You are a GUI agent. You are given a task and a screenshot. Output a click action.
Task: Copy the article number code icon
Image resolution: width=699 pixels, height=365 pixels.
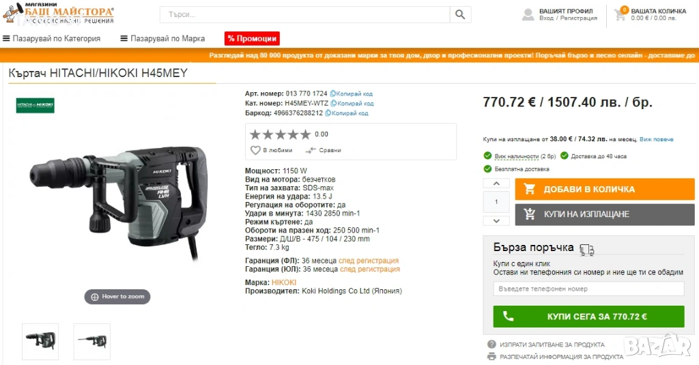(x=332, y=93)
